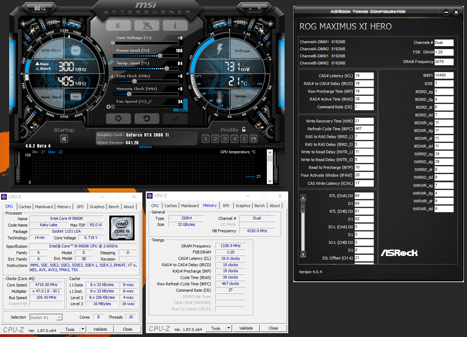Image resolution: width=467 pixels, height=337 pixels.
Task: Open Mainboard tab in CPU-Z CPU window
Action: tap(44, 207)
